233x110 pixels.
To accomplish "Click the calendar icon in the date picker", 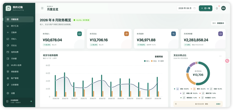I will point(194,8).
